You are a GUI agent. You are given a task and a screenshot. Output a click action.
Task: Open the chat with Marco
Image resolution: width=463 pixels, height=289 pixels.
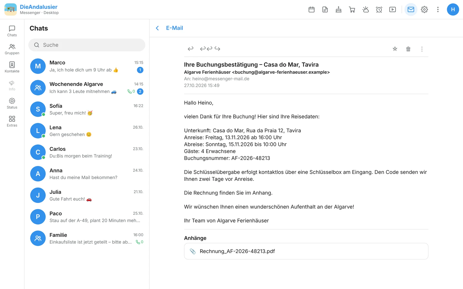(87, 66)
